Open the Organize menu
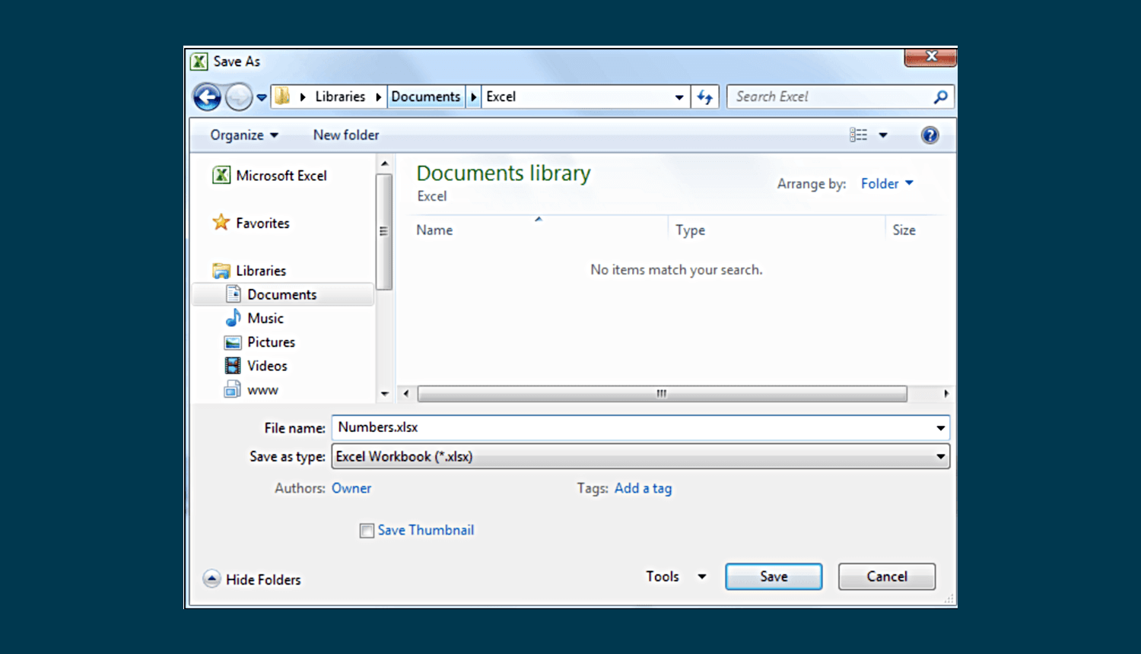1141x654 pixels. tap(242, 135)
